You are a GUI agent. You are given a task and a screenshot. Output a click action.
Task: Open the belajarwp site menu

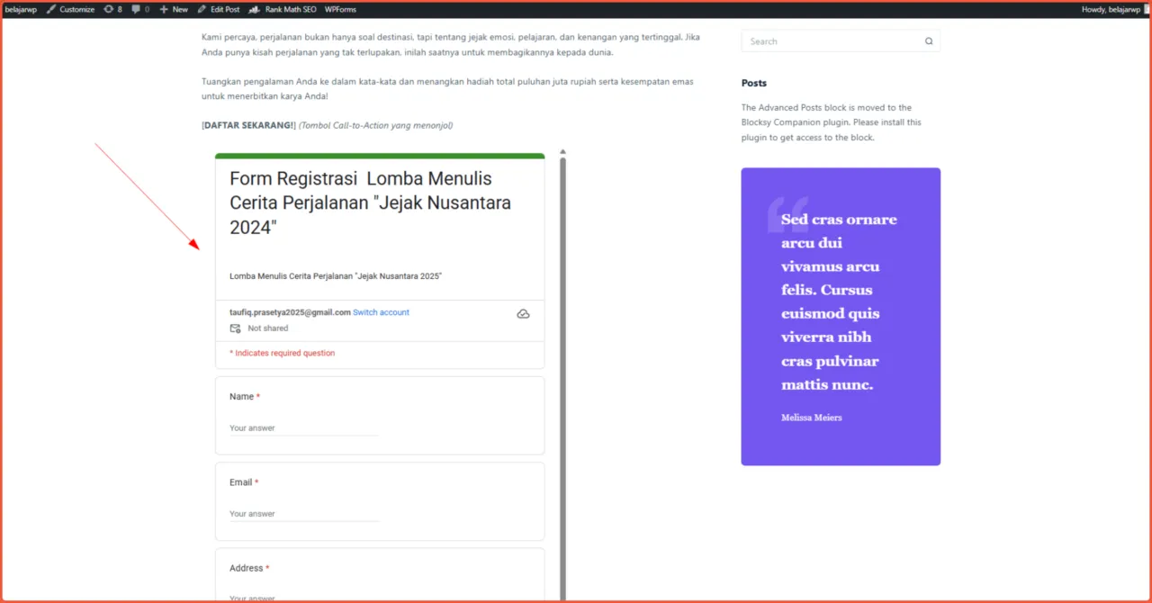[x=21, y=9]
